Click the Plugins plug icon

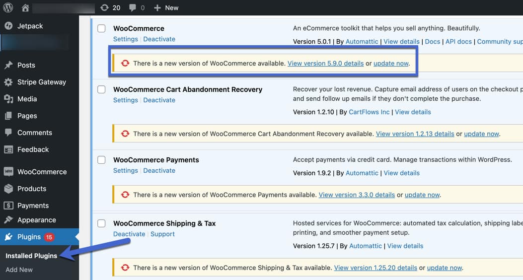[x=8, y=237]
